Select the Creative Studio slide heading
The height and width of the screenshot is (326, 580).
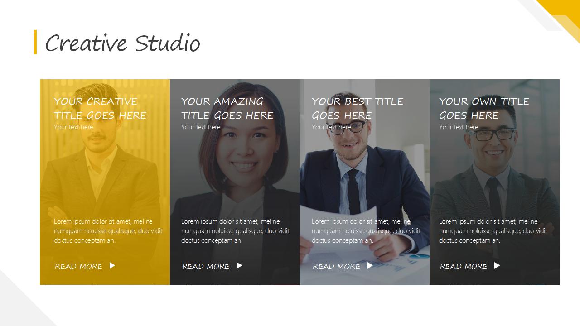[122, 43]
